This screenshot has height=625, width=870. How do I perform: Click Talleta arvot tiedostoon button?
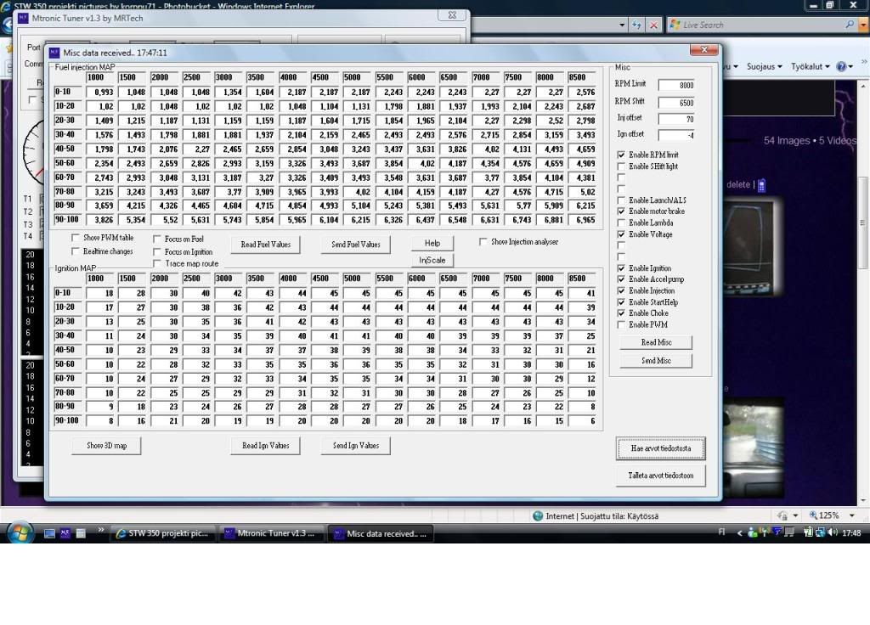[660, 476]
